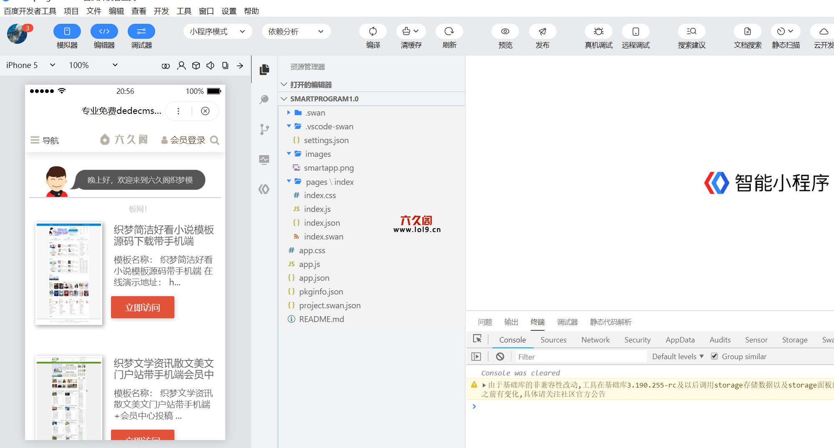The image size is (834, 448).
Task: Toggle the console sidebar panel icon
Action: 476,356
